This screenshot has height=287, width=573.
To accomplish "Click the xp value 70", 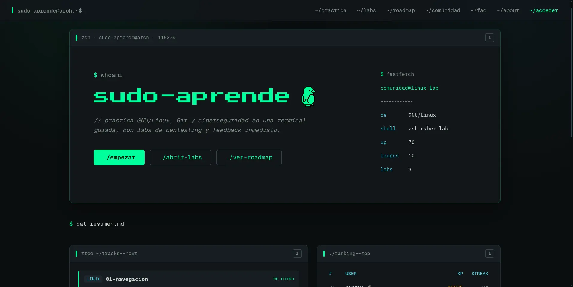I will pos(412,142).
